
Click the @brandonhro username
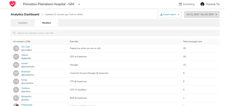click(28, 75)
